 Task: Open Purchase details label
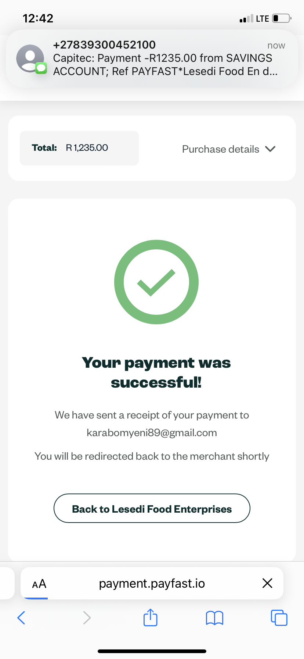221,149
